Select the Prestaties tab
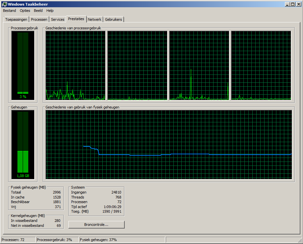 [x=76, y=19]
